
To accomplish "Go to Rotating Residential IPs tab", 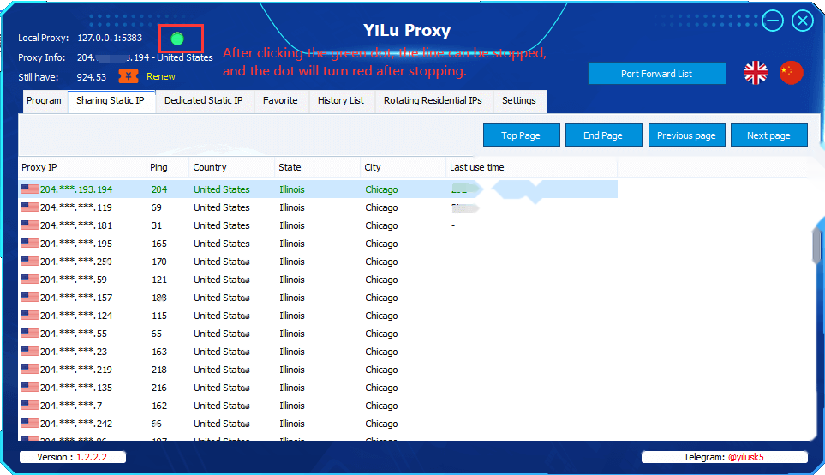I will pos(433,101).
